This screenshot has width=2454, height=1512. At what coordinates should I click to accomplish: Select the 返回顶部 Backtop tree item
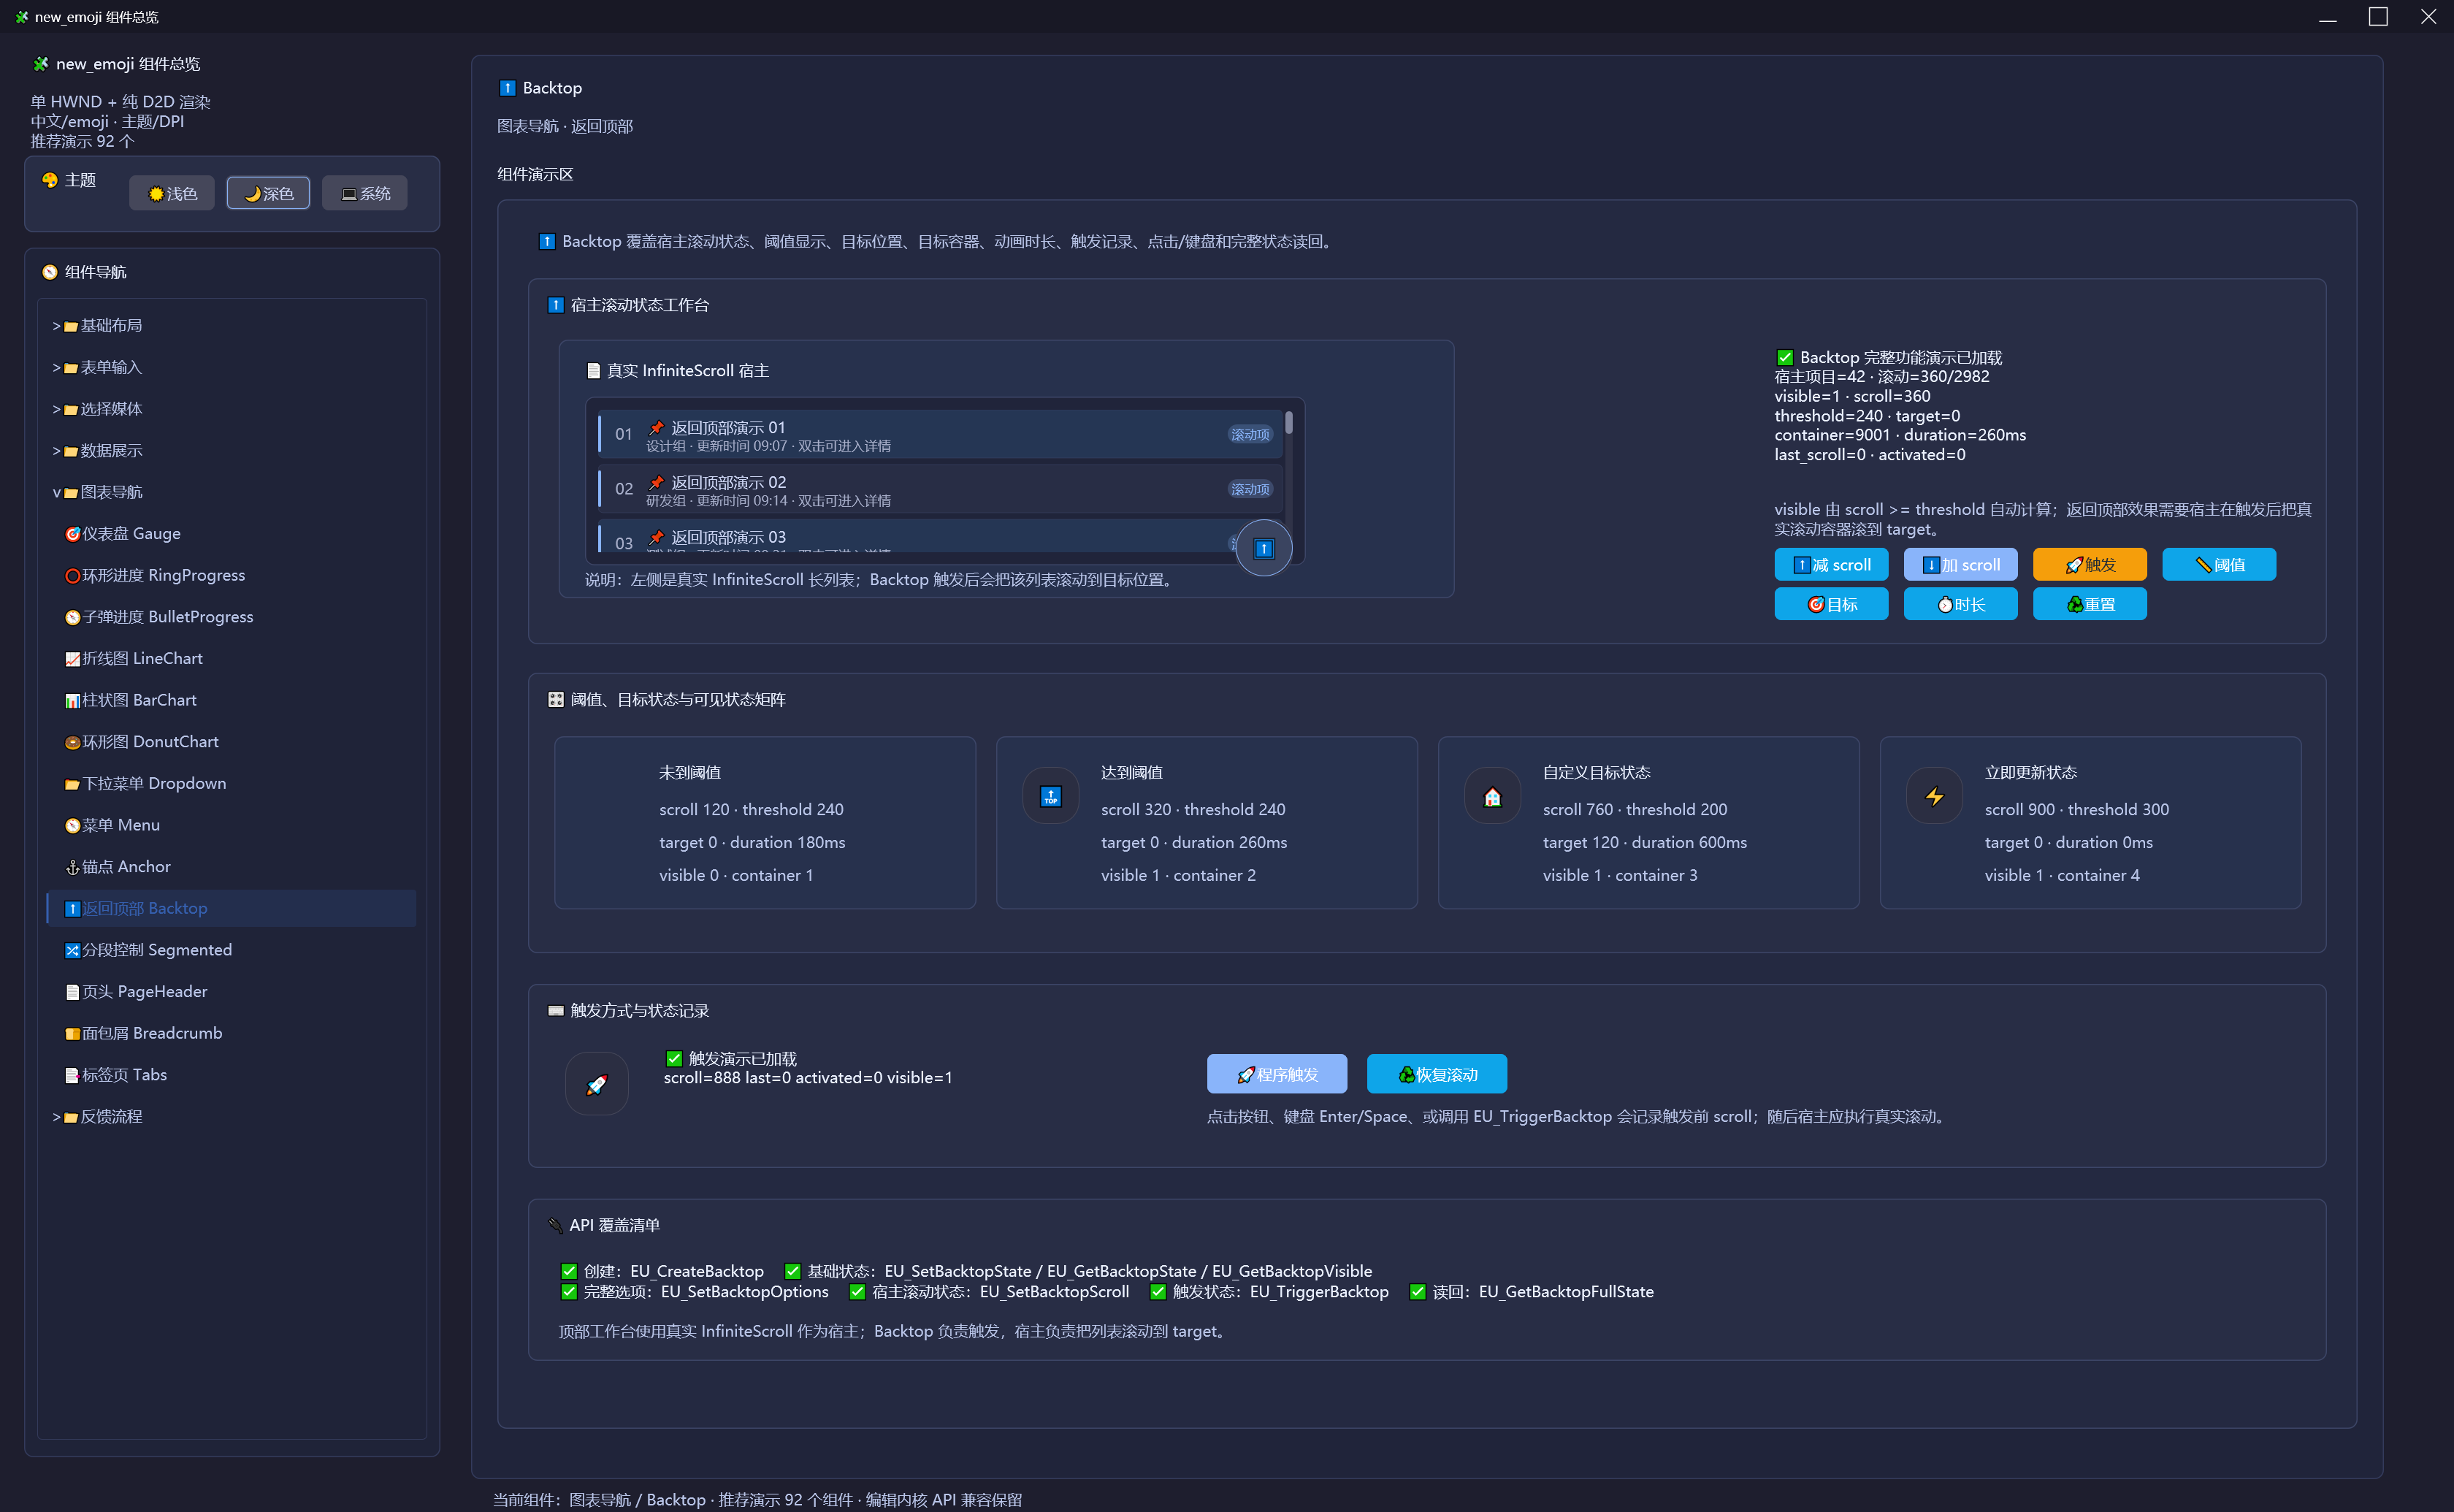coord(232,908)
